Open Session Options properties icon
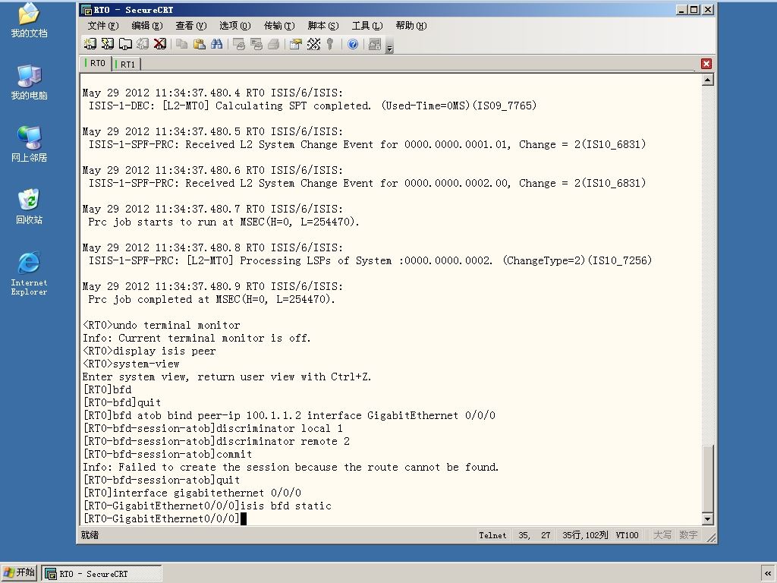The height and width of the screenshot is (583, 777). (x=296, y=44)
